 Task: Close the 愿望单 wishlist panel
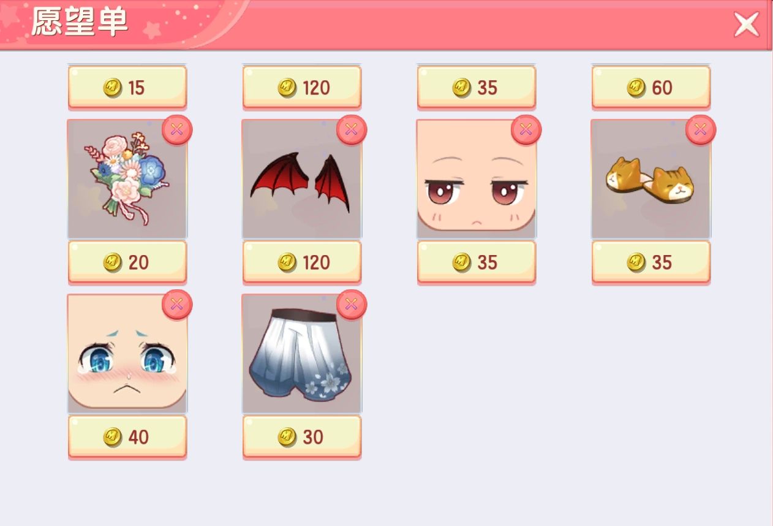point(746,25)
